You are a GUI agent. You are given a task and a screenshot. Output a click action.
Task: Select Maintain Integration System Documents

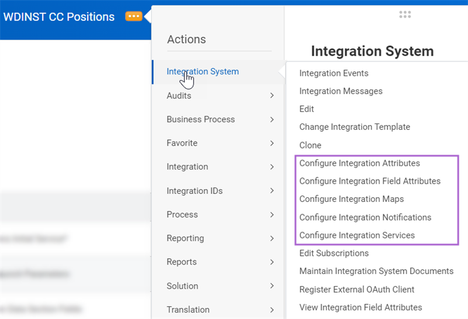[376, 271]
